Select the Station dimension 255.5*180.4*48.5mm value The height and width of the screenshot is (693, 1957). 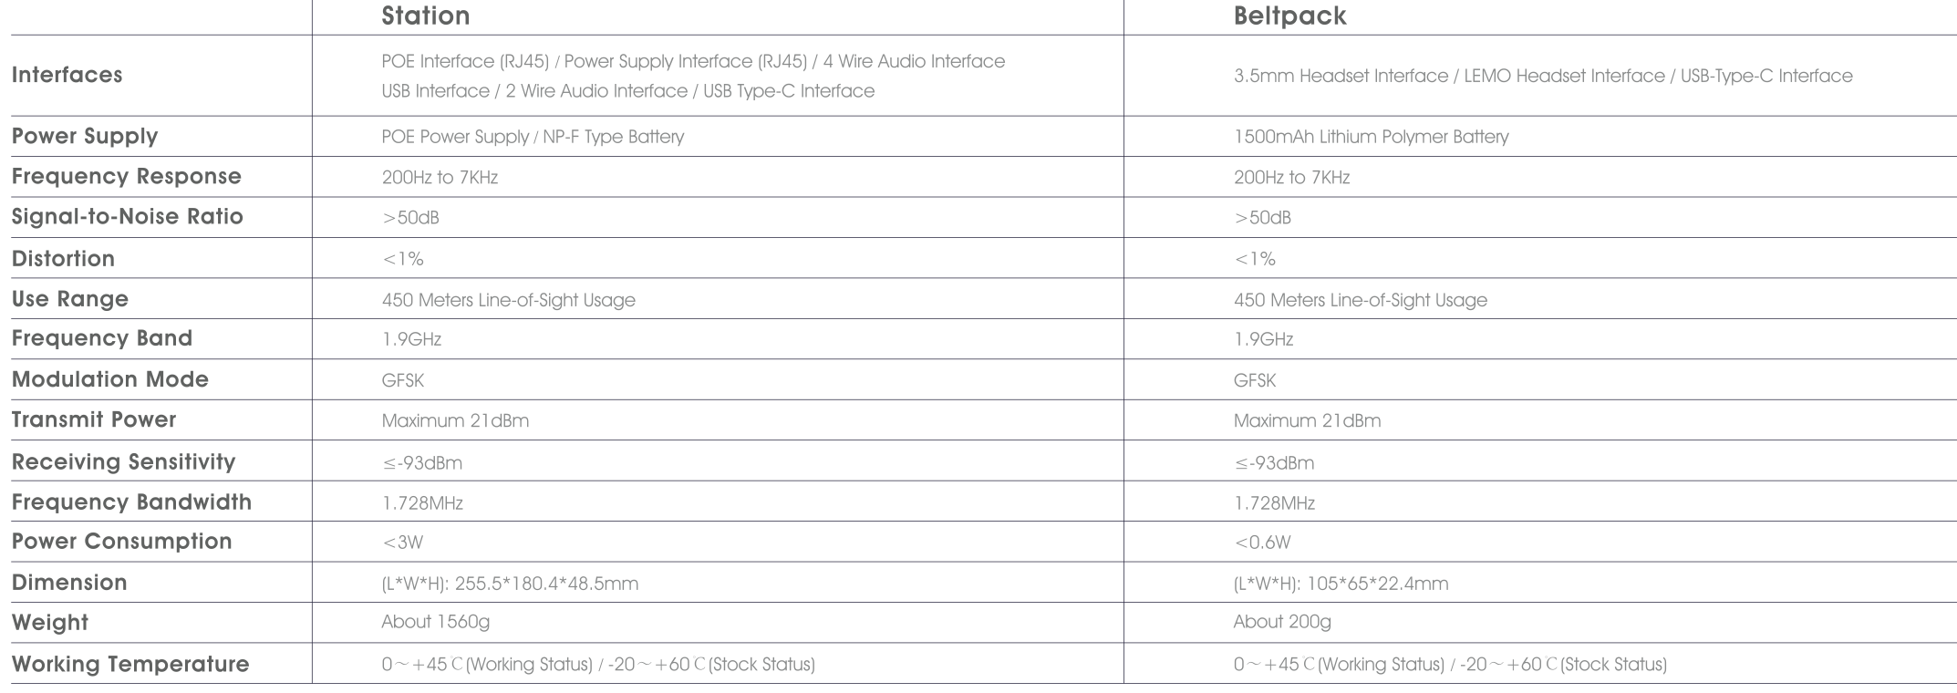(x=510, y=584)
